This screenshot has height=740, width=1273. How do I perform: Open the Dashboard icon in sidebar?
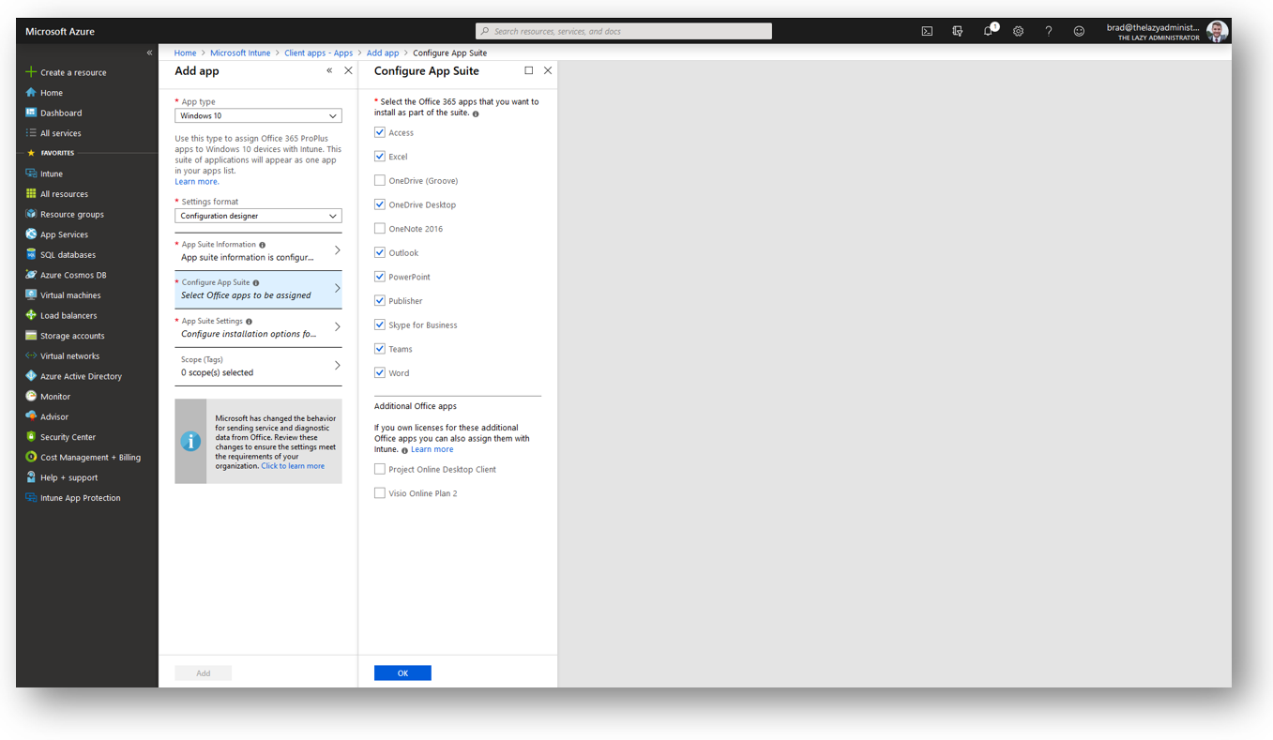coord(31,113)
